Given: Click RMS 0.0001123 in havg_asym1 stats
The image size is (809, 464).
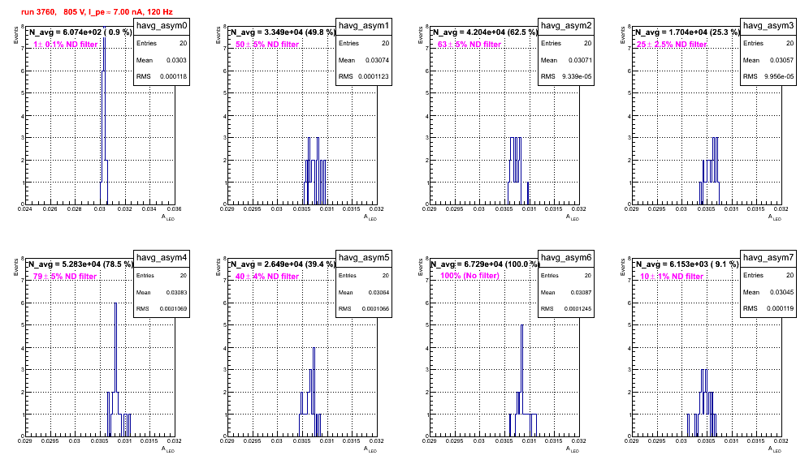Looking at the screenshot, I should [364, 76].
